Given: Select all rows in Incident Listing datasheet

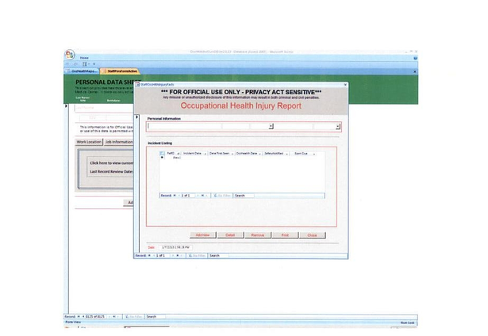Looking at the screenshot, I should 162,153.
